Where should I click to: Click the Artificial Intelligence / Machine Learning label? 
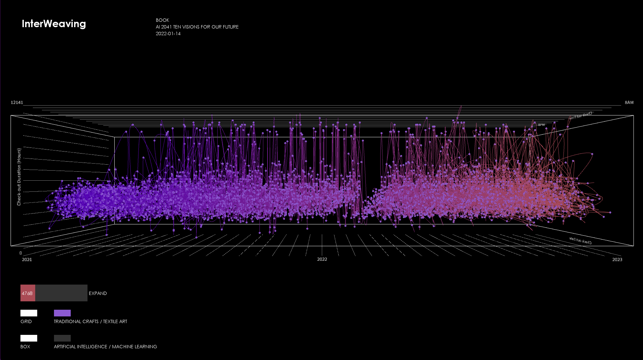tap(105, 347)
